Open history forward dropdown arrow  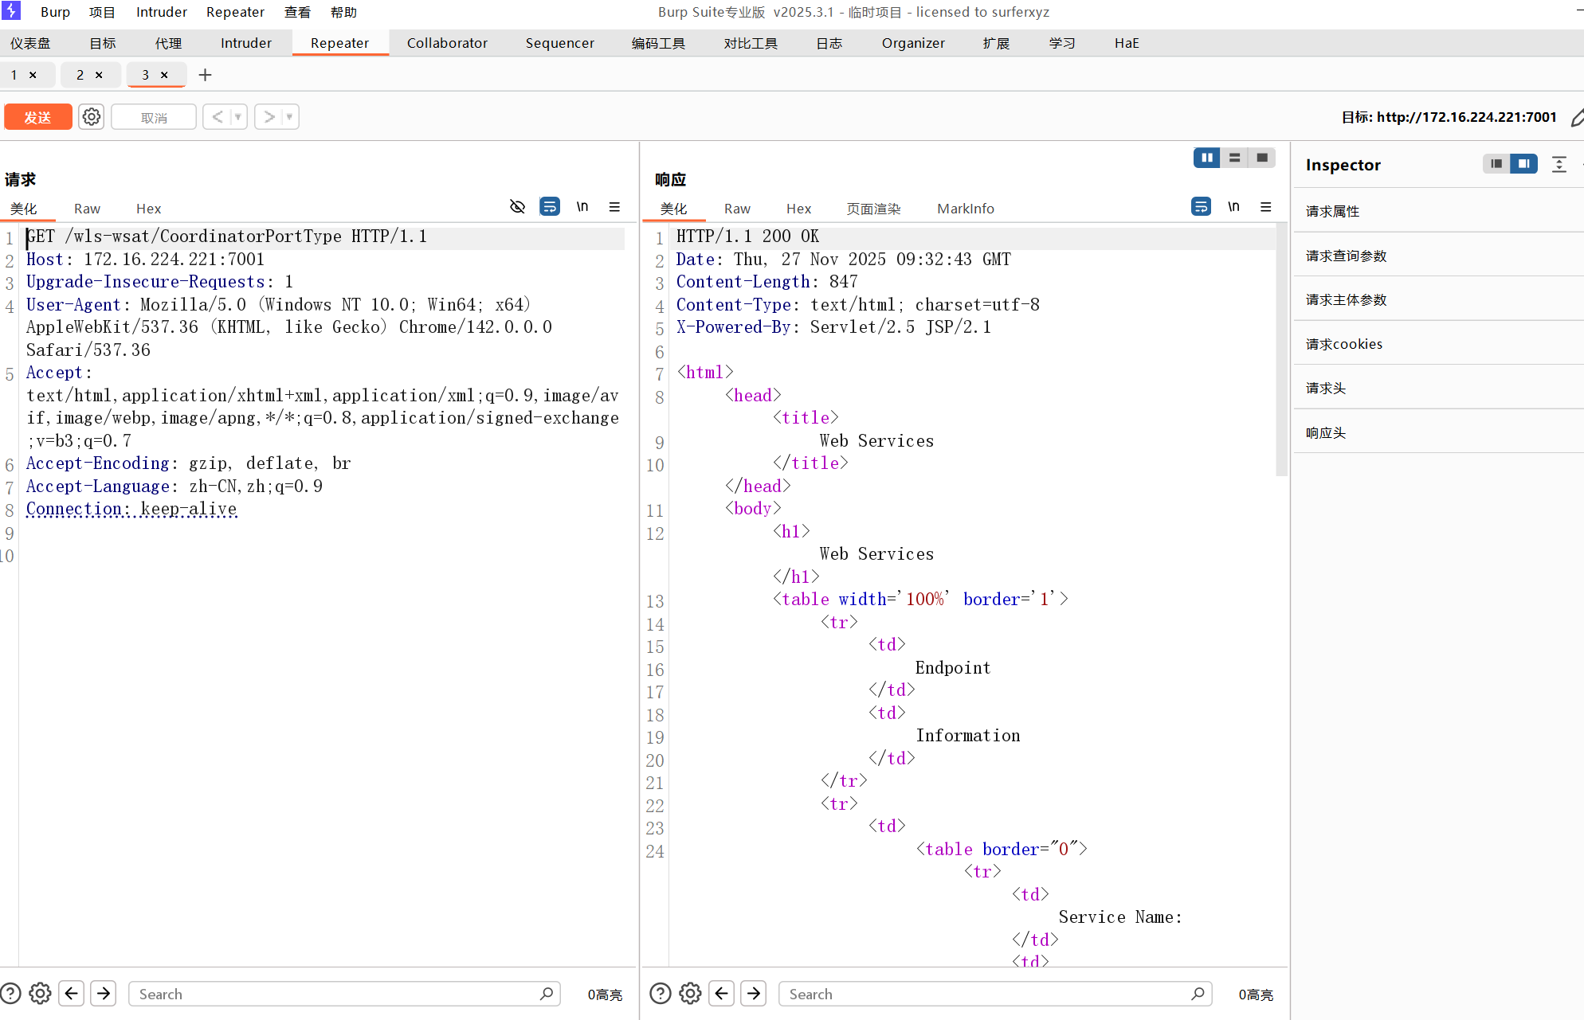[289, 117]
